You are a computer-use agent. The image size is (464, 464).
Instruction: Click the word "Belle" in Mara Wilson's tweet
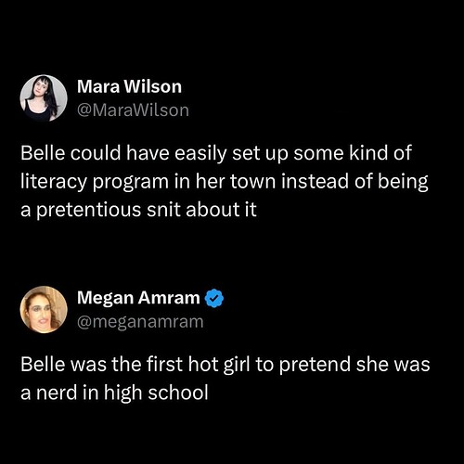(x=43, y=153)
